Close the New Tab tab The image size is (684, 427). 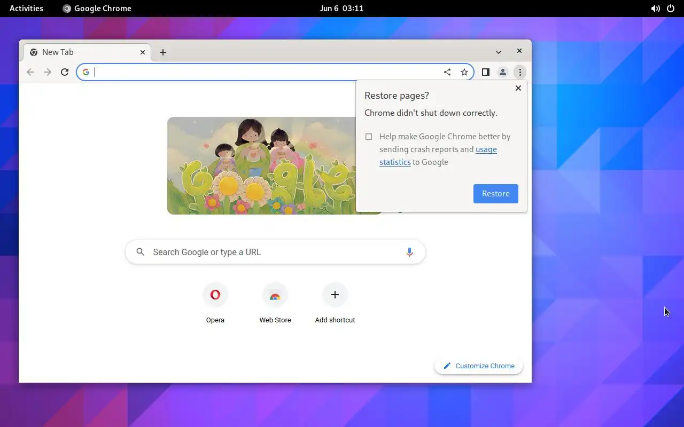[x=143, y=52]
